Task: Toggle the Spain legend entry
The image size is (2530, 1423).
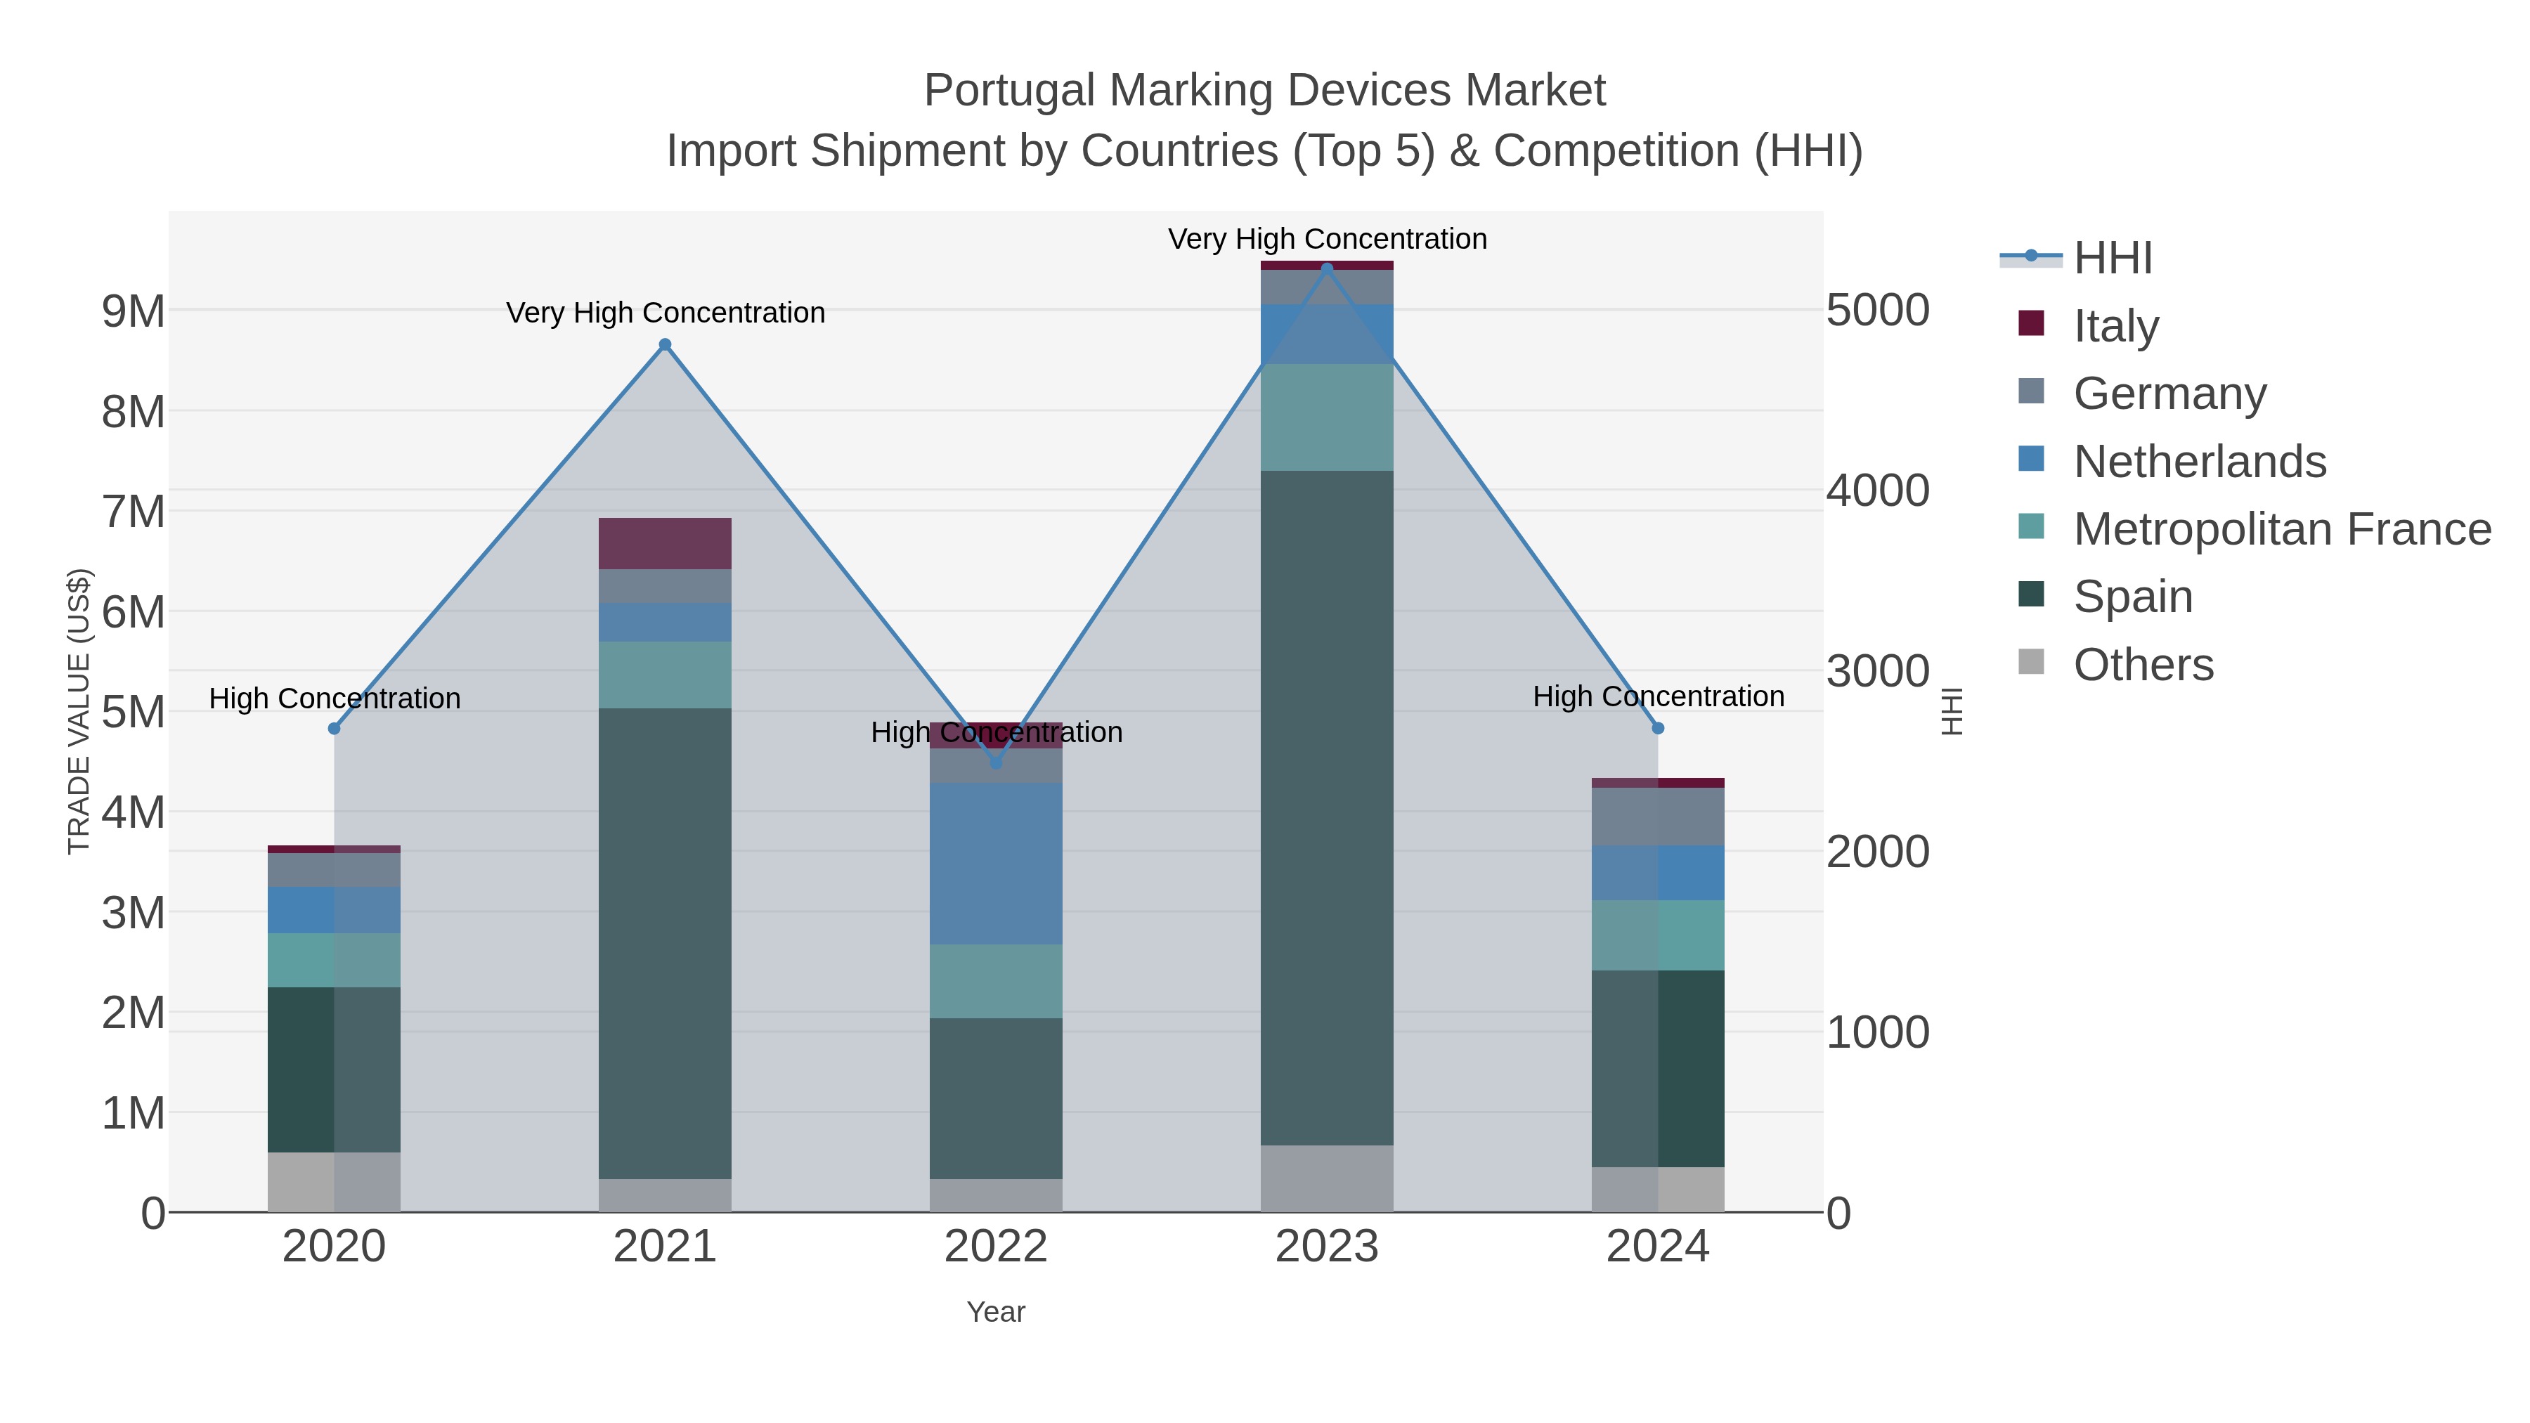Action: pos(2105,596)
